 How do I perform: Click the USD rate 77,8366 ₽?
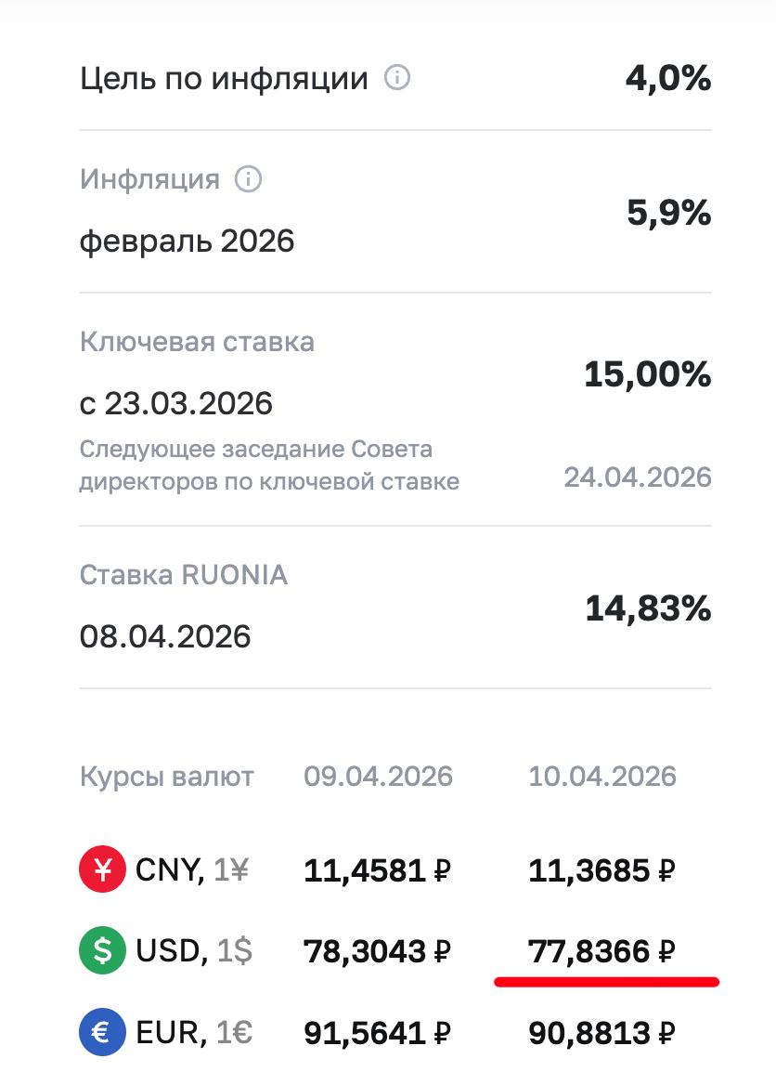coord(601,951)
